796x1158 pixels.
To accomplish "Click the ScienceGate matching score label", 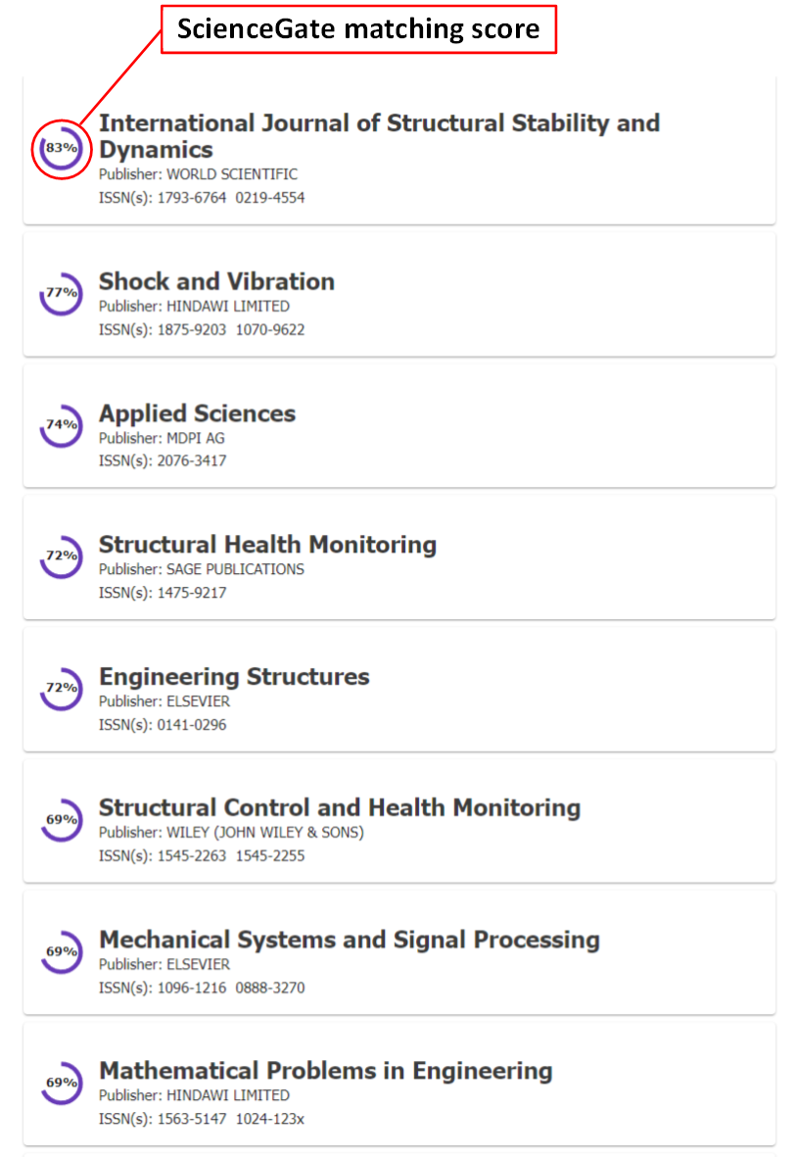I will [359, 29].
